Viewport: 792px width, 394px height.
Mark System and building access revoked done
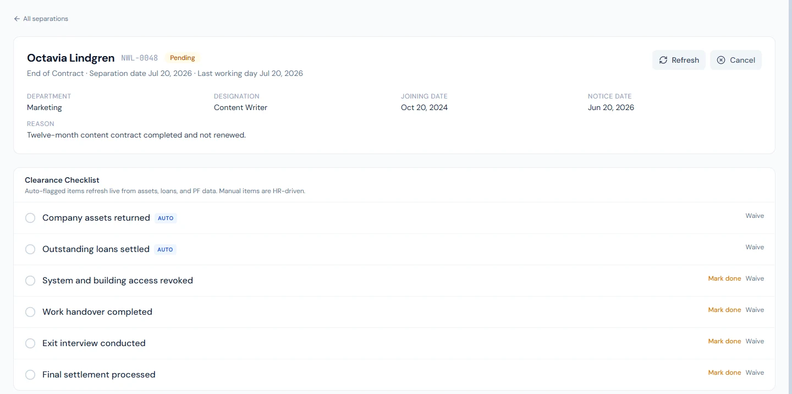(724, 278)
